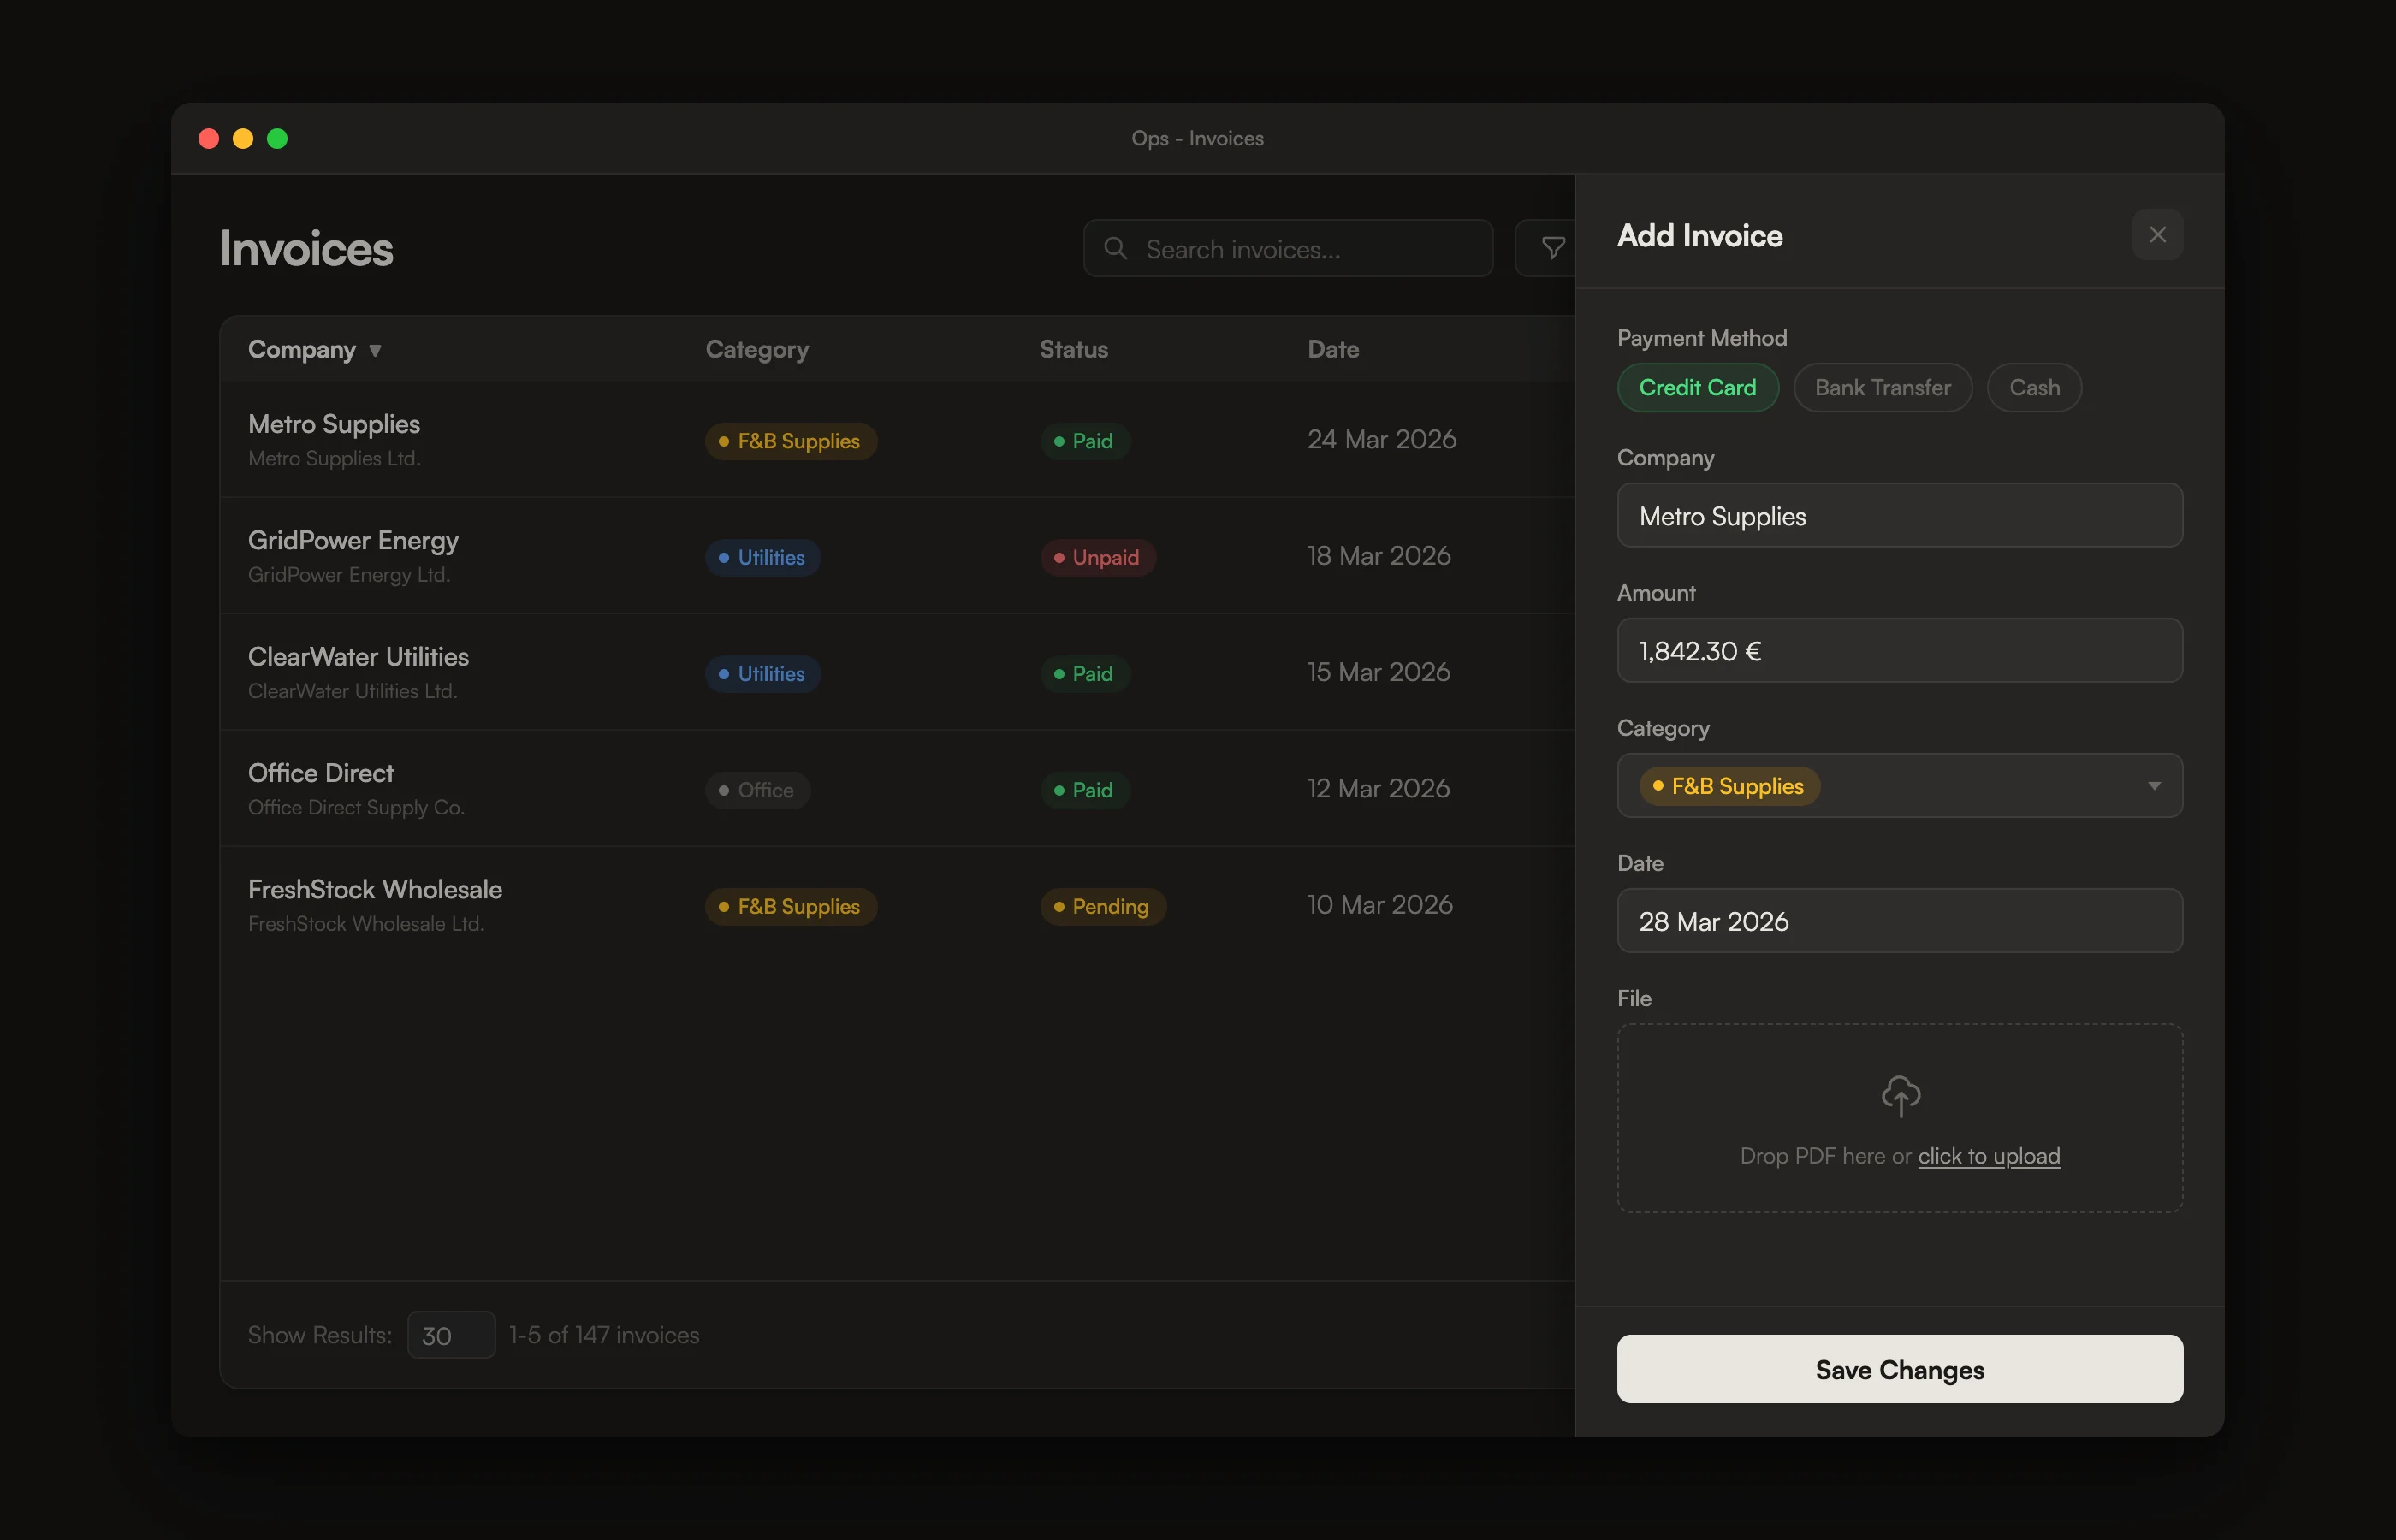Click the Date column header
The width and height of the screenshot is (2396, 1540).
coord(1333,350)
